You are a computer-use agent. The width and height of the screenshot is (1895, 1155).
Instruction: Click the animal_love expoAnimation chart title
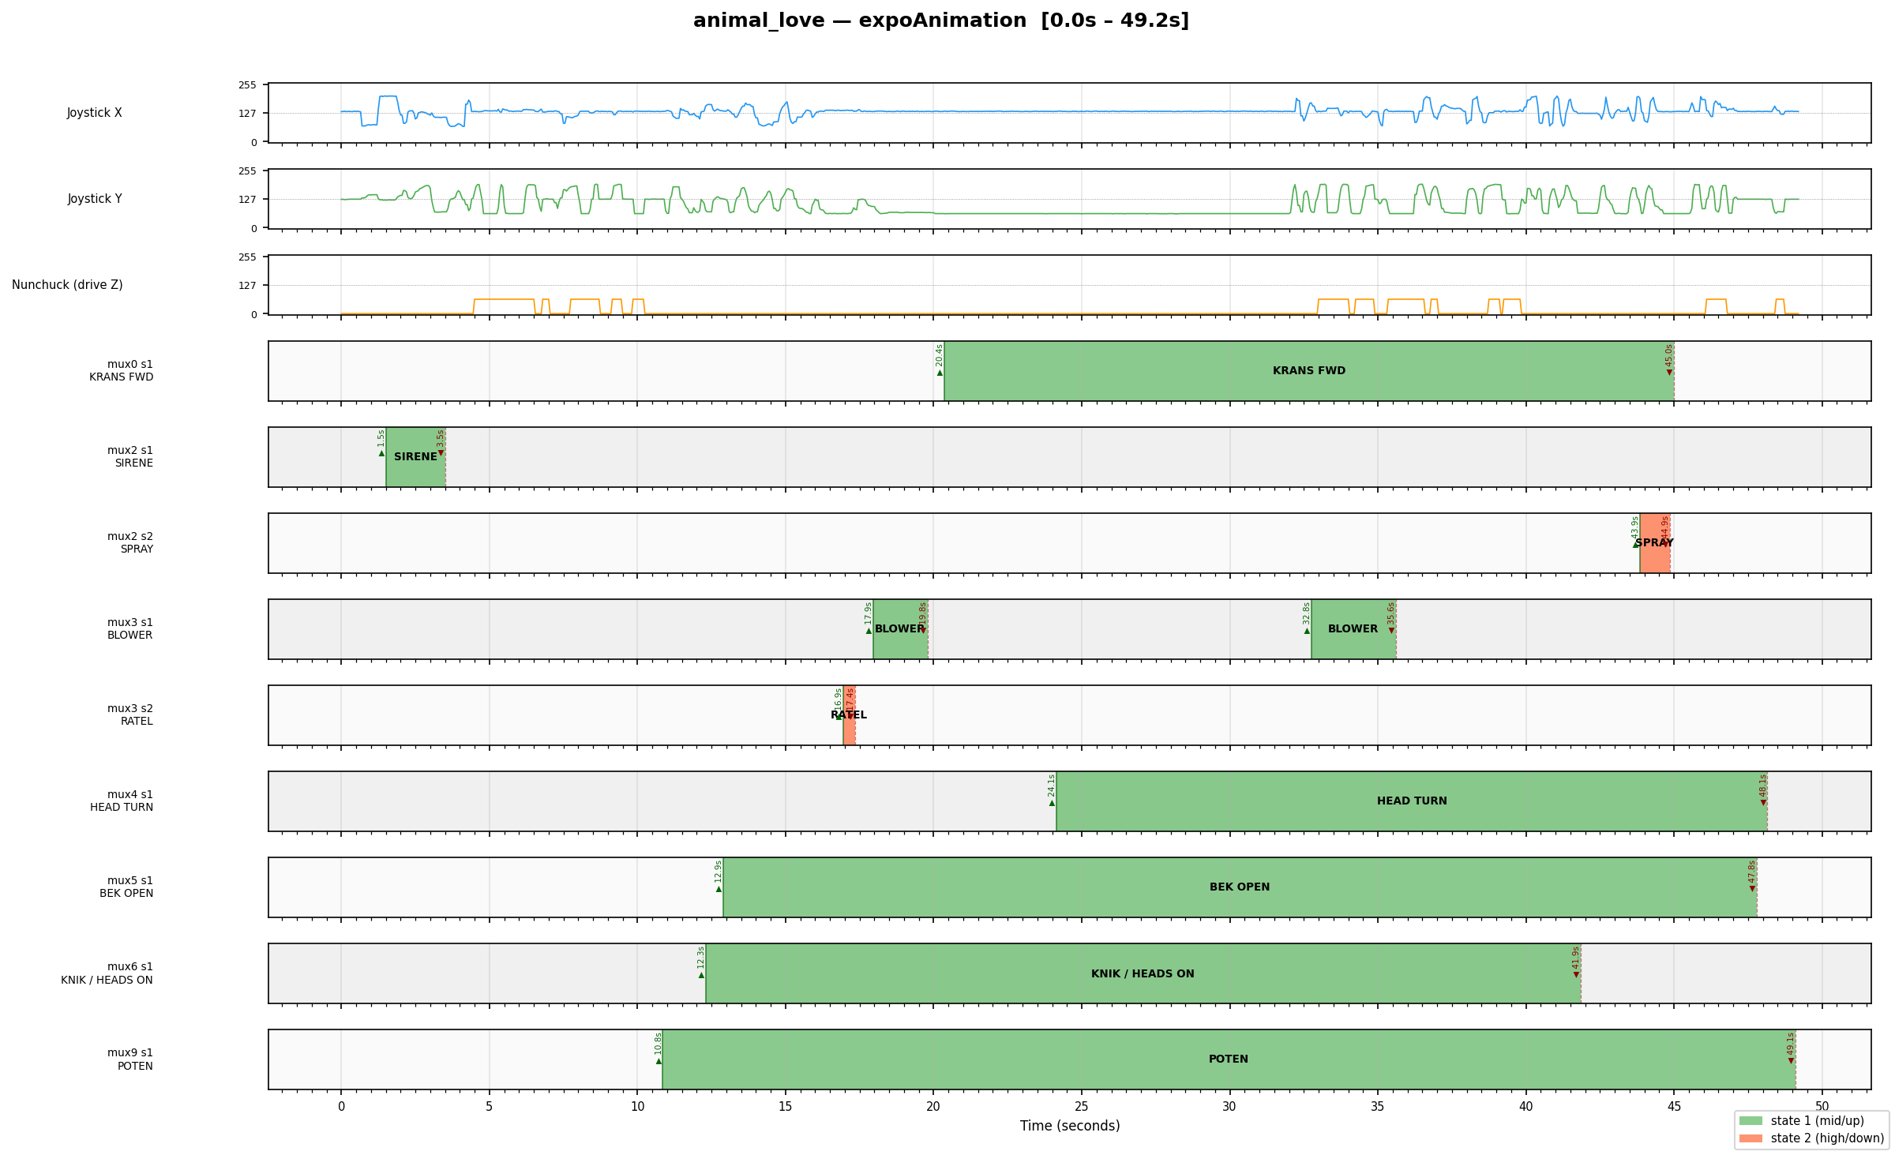[941, 21]
